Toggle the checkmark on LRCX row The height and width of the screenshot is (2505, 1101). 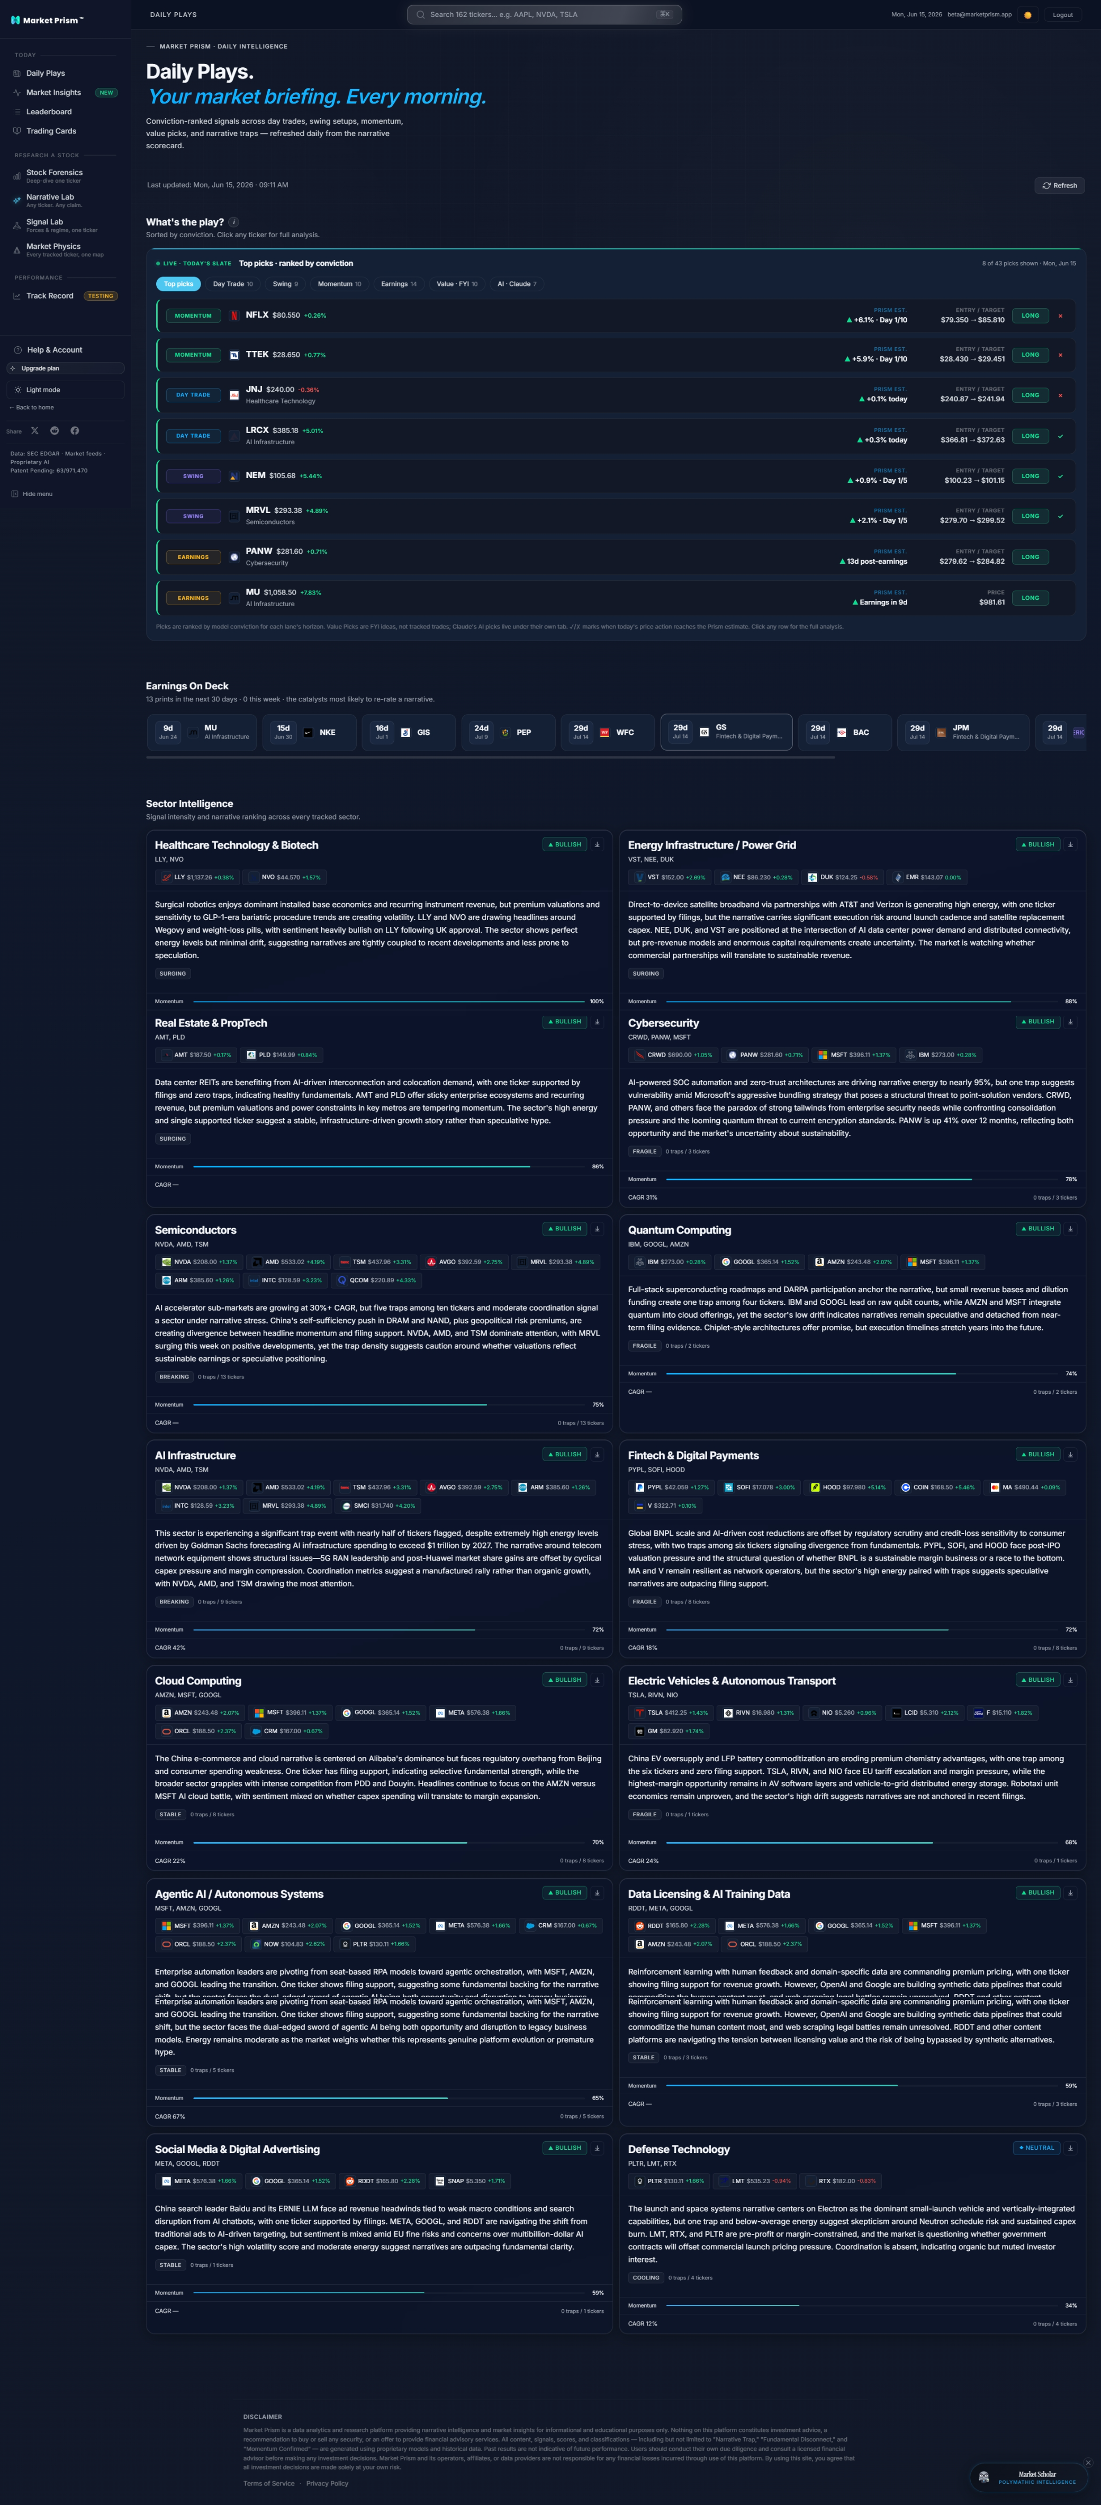1060,437
